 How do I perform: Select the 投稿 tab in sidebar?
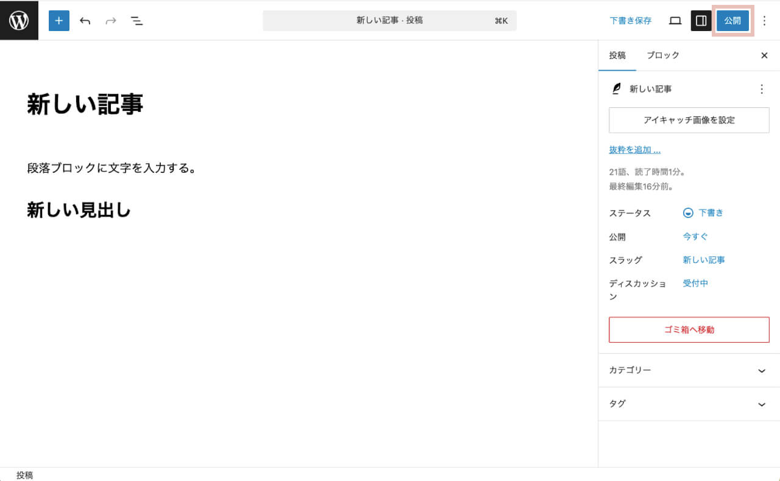point(617,55)
